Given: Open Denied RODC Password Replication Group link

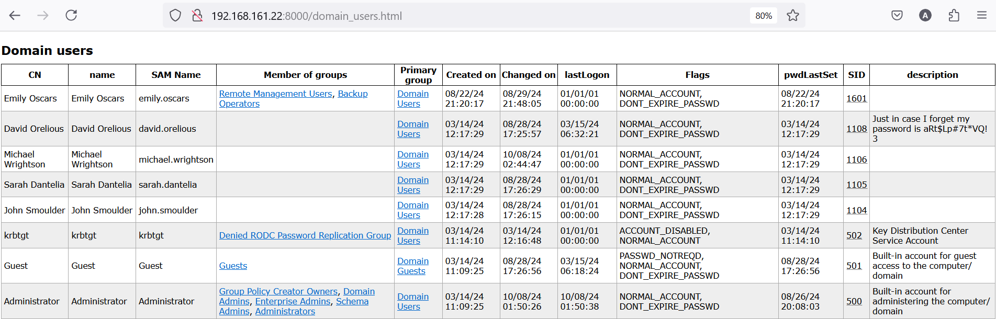Looking at the screenshot, I should point(305,235).
